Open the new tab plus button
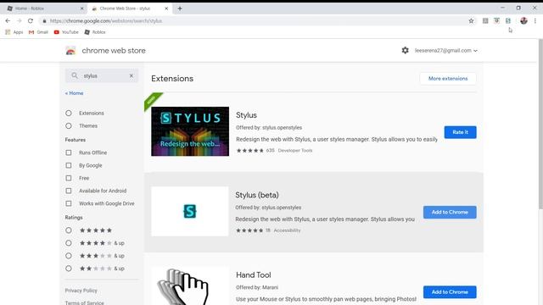The height and width of the screenshot is (305, 543). coord(180,8)
